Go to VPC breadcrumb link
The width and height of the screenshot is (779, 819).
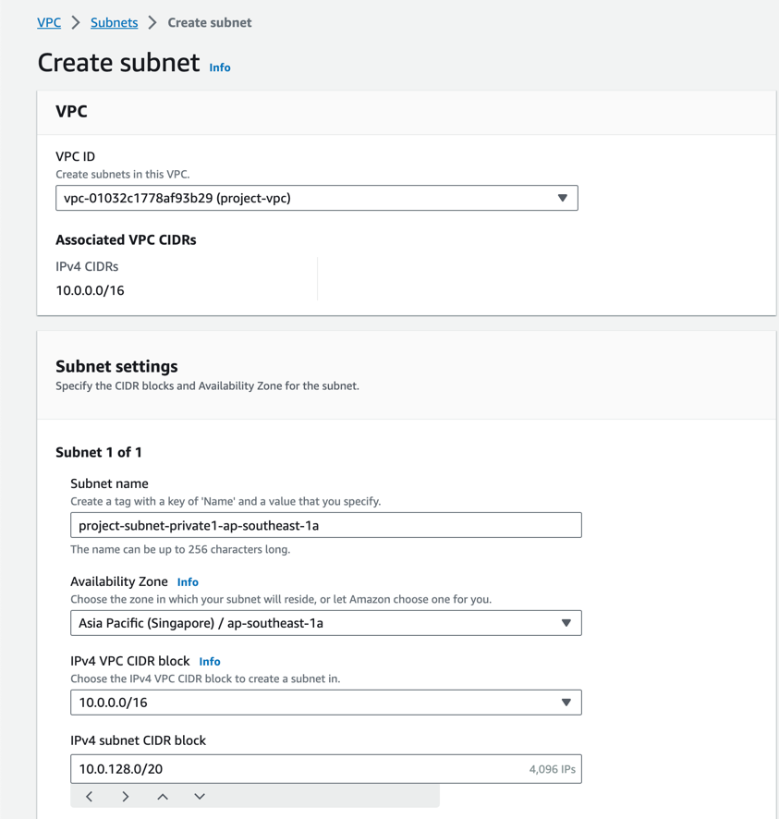pos(49,22)
